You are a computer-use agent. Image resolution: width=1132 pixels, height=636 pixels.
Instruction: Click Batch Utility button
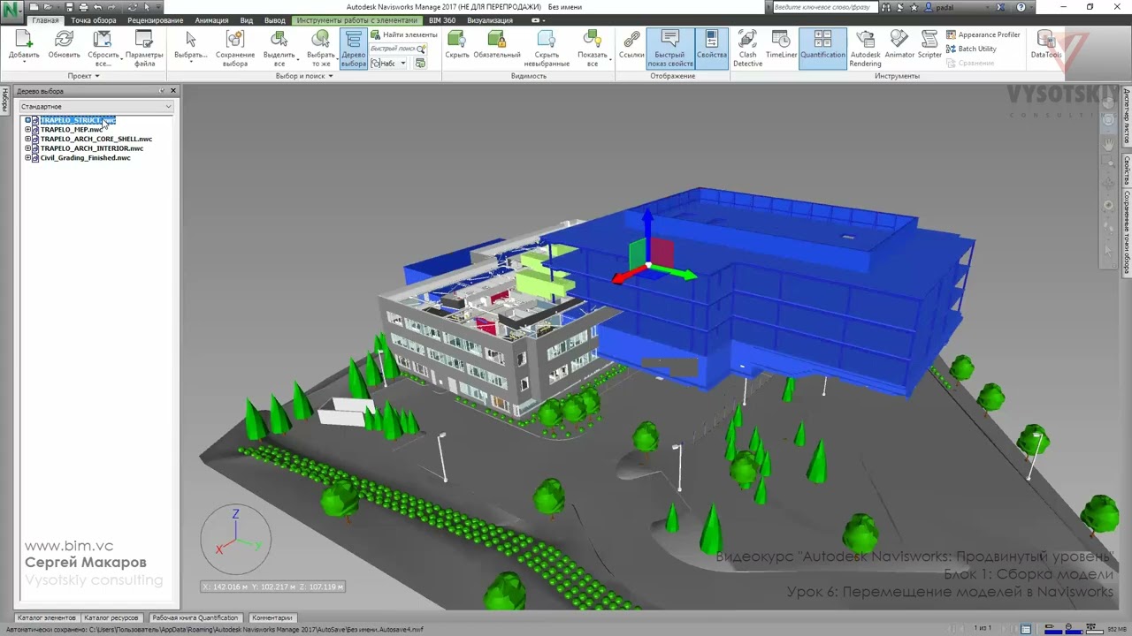point(971,49)
